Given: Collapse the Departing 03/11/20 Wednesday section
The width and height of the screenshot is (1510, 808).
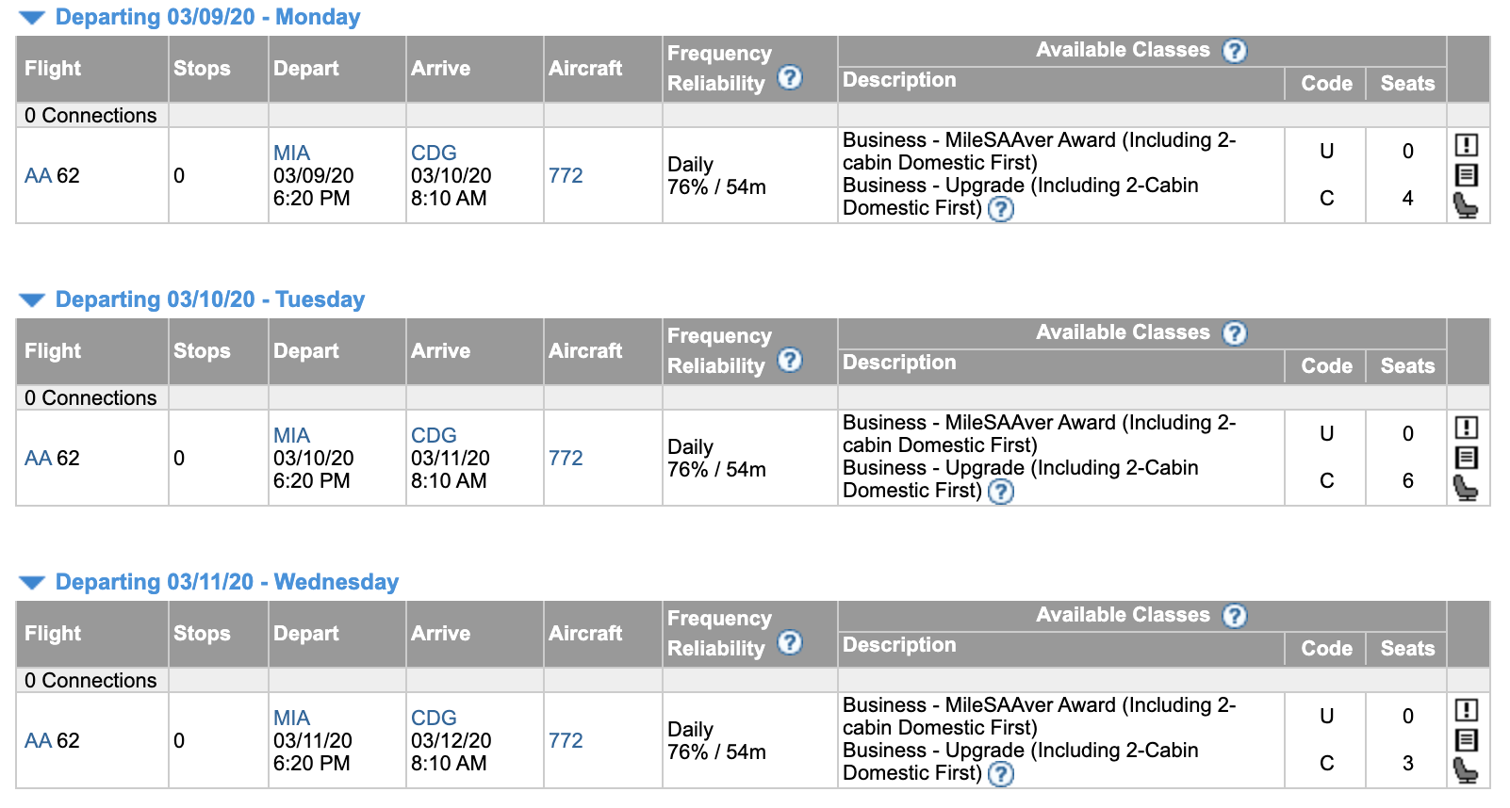Looking at the screenshot, I should tap(32, 583).
